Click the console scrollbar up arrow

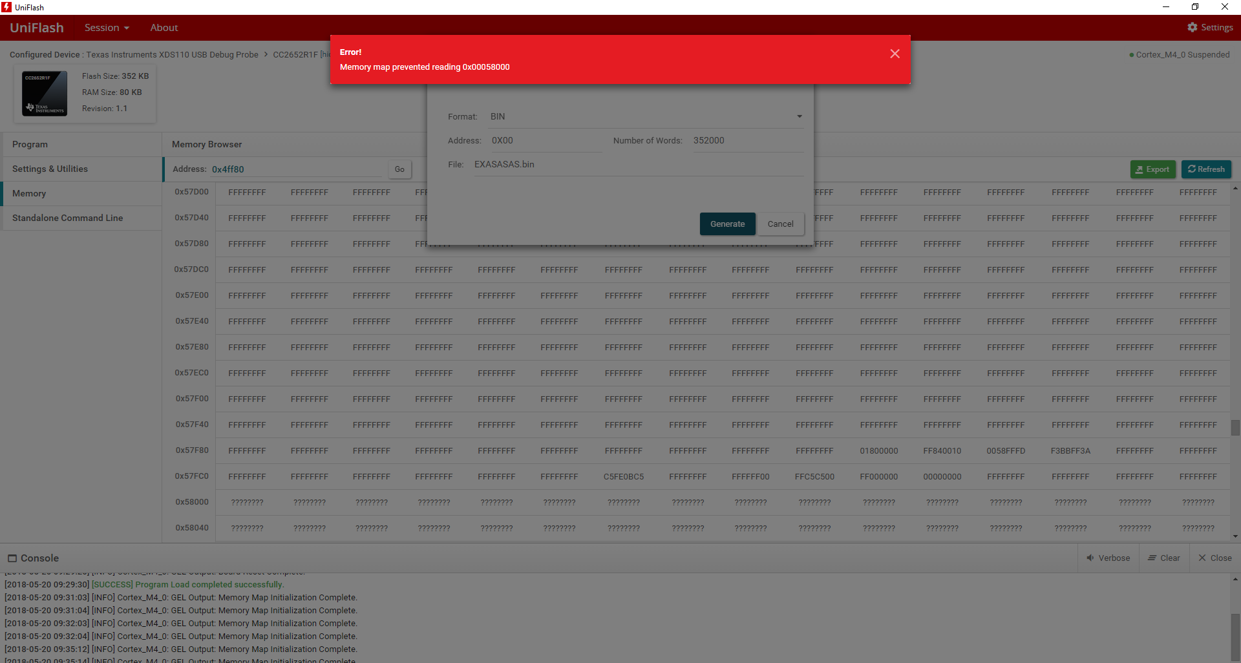pos(1235,580)
